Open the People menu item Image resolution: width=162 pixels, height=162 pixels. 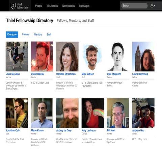pos(39,6)
